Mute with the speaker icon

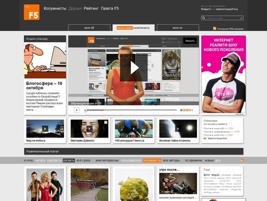pyautogui.click(x=181, y=110)
